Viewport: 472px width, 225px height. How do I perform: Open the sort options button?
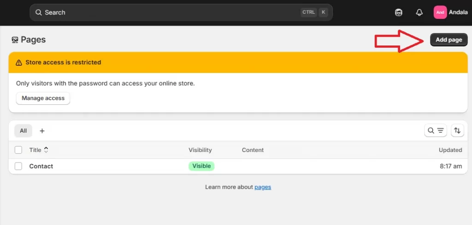(457, 131)
